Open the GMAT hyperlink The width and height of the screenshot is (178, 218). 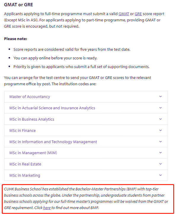[x=124, y=14]
